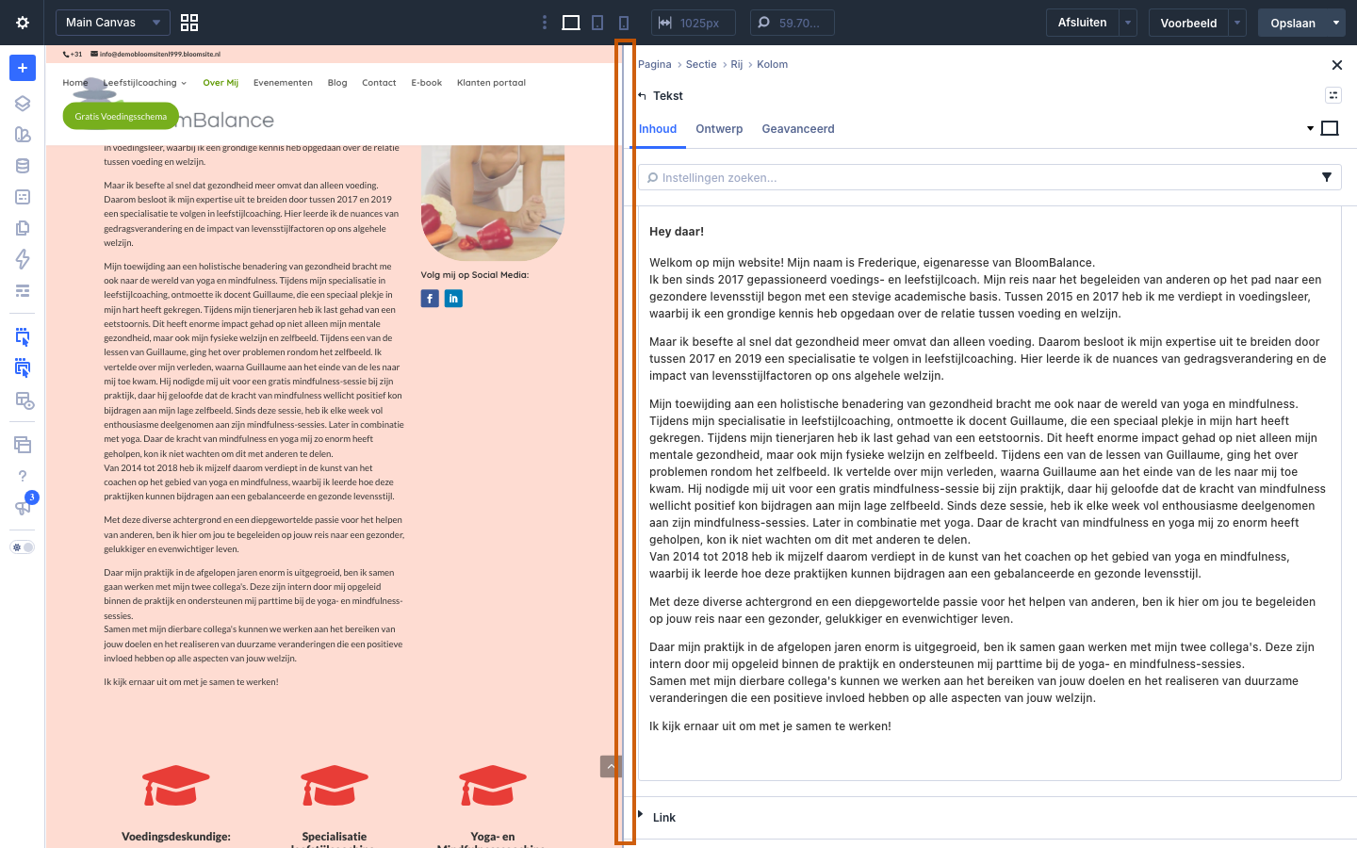Open the layers panel icon in sidebar
Image resolution: width=1357 pixels, height=848 pixels.
[23, 104]
